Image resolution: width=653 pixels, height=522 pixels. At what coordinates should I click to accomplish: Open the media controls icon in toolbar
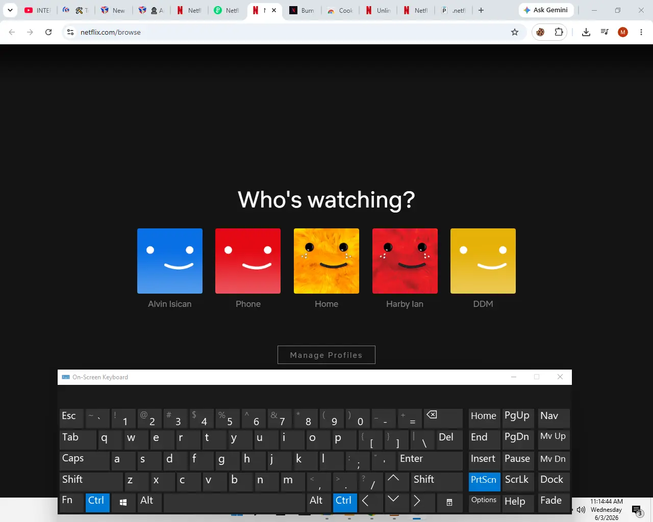(605, 32)
